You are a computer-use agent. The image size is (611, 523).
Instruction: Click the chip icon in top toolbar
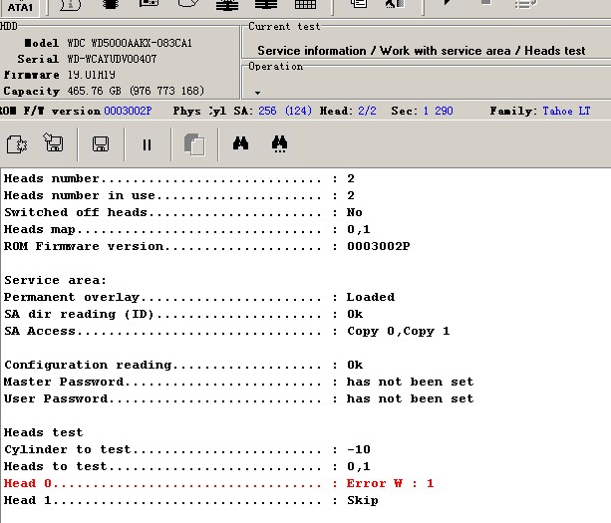click(x=110, y=5)
